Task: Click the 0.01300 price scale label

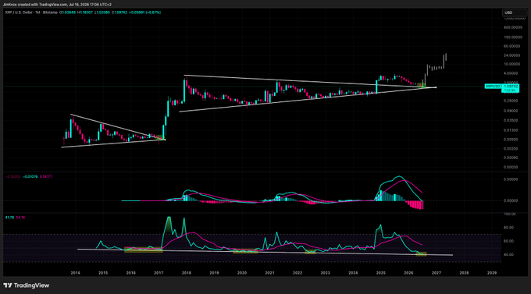Action: point(511,130)
